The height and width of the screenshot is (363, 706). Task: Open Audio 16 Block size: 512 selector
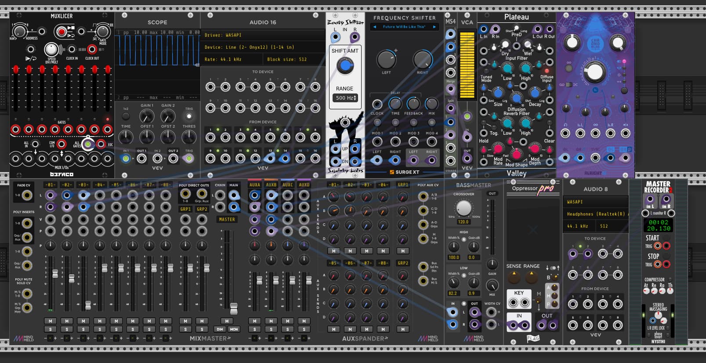click(294, 59)
